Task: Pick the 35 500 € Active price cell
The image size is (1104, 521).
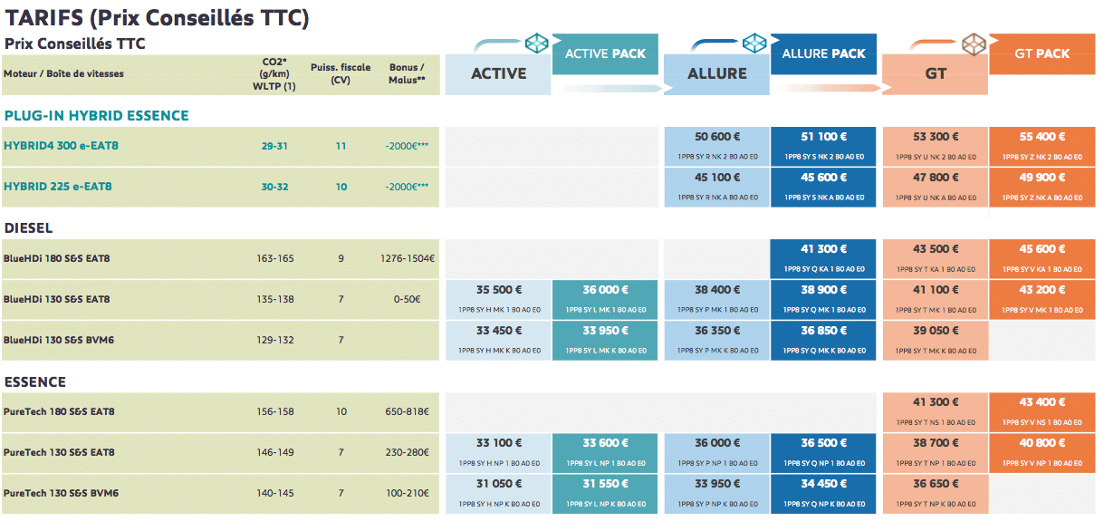Action: point(498,291)
